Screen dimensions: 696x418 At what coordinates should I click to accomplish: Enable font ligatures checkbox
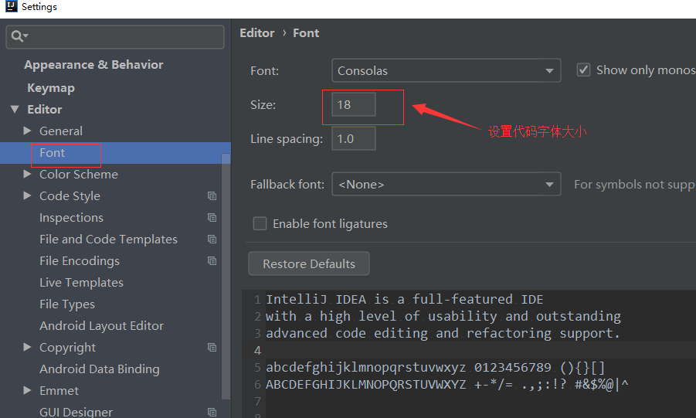pyautogui.click(x=260, y=224)
